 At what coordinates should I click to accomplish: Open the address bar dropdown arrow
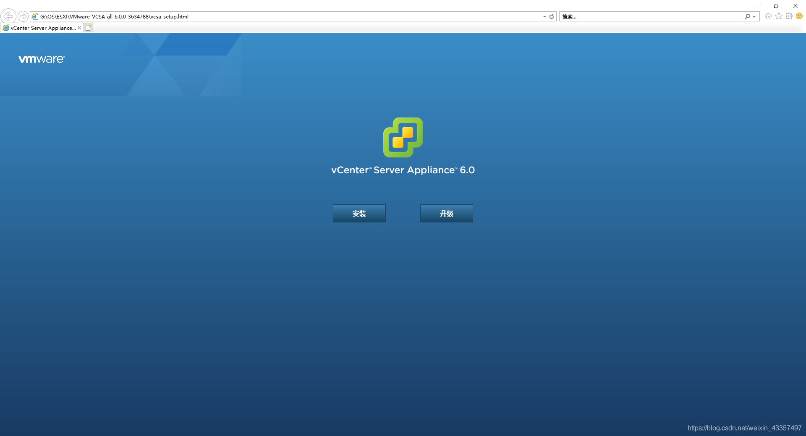click(544, 16)
